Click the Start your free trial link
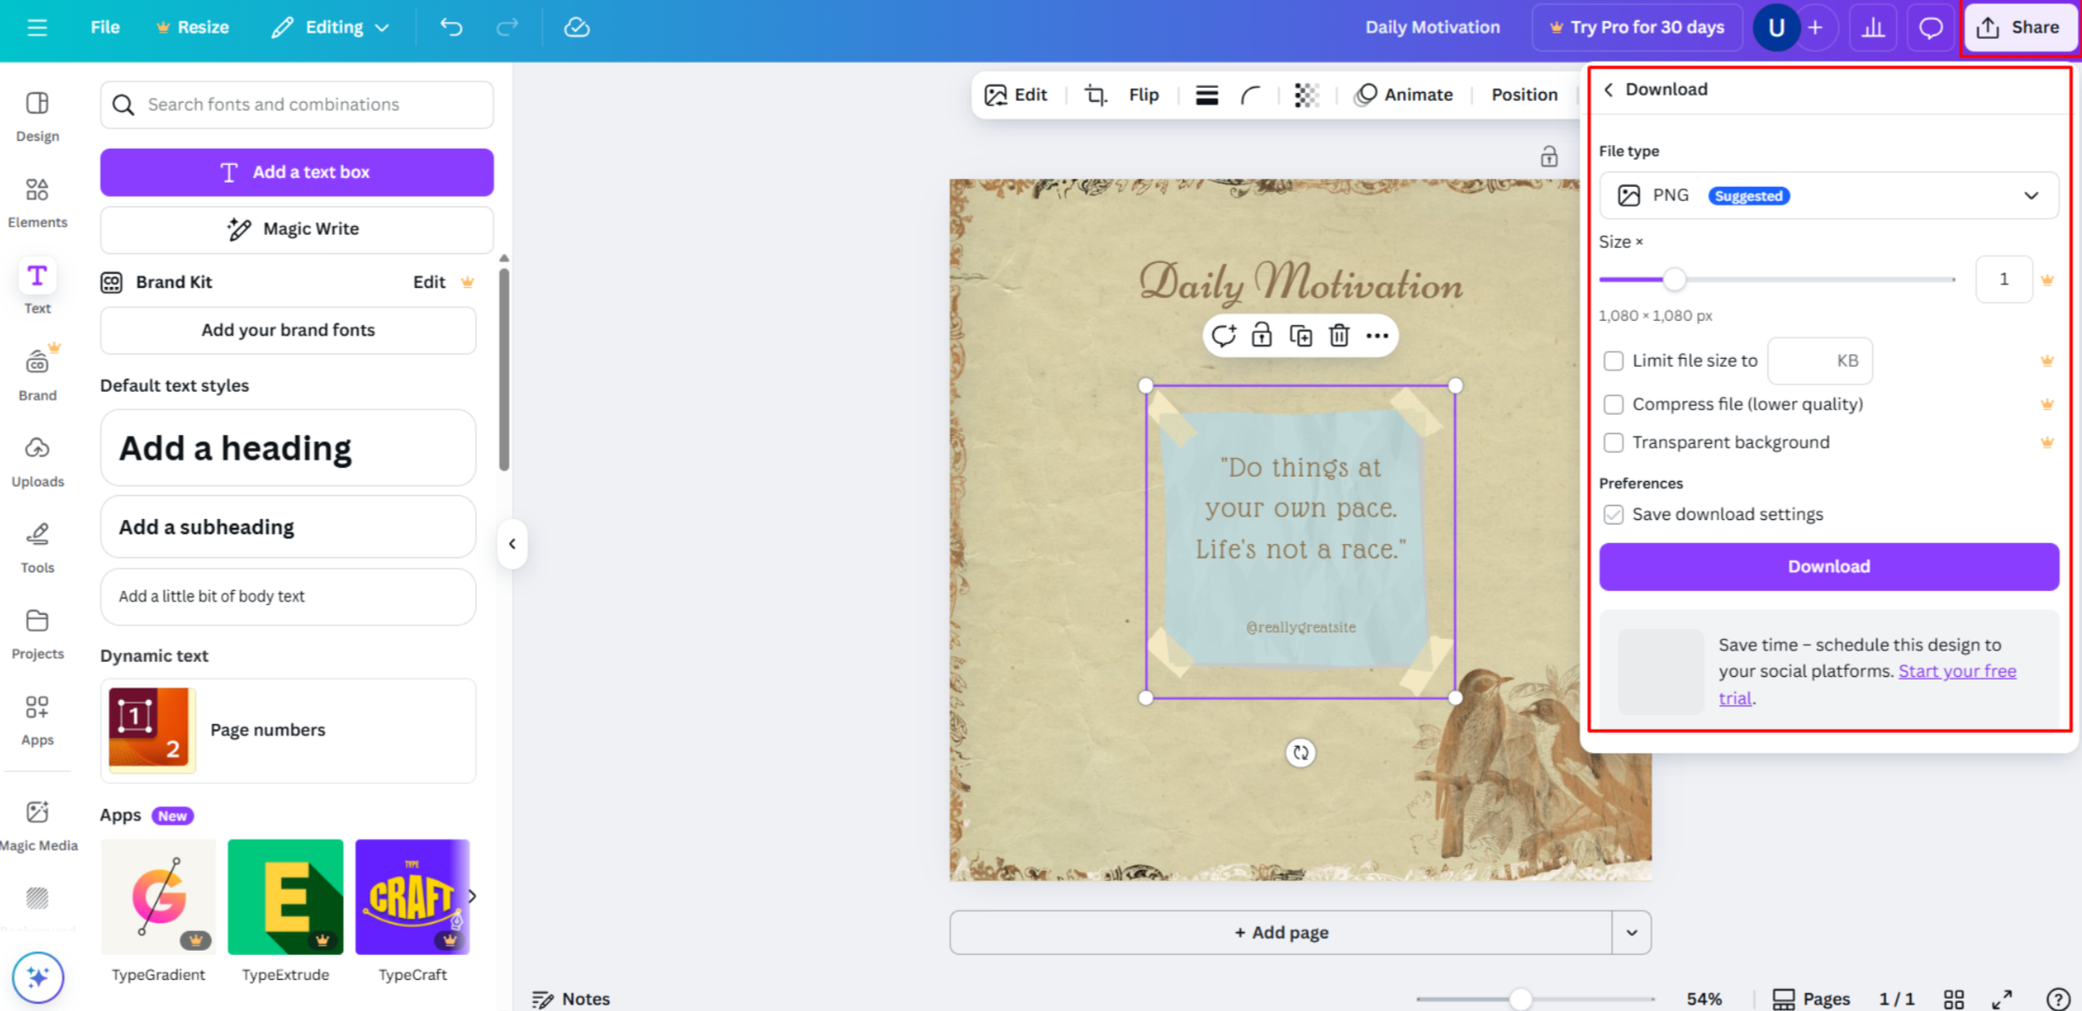 1956,672
